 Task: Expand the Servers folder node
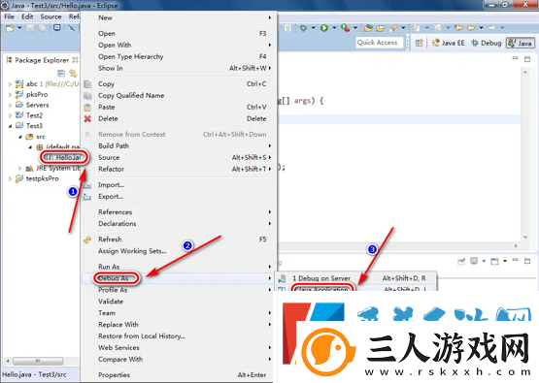pos(10,105)
